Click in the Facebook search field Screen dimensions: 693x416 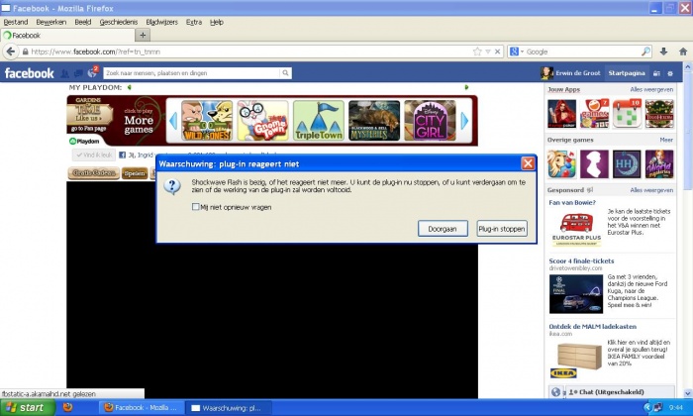(191, 73)
